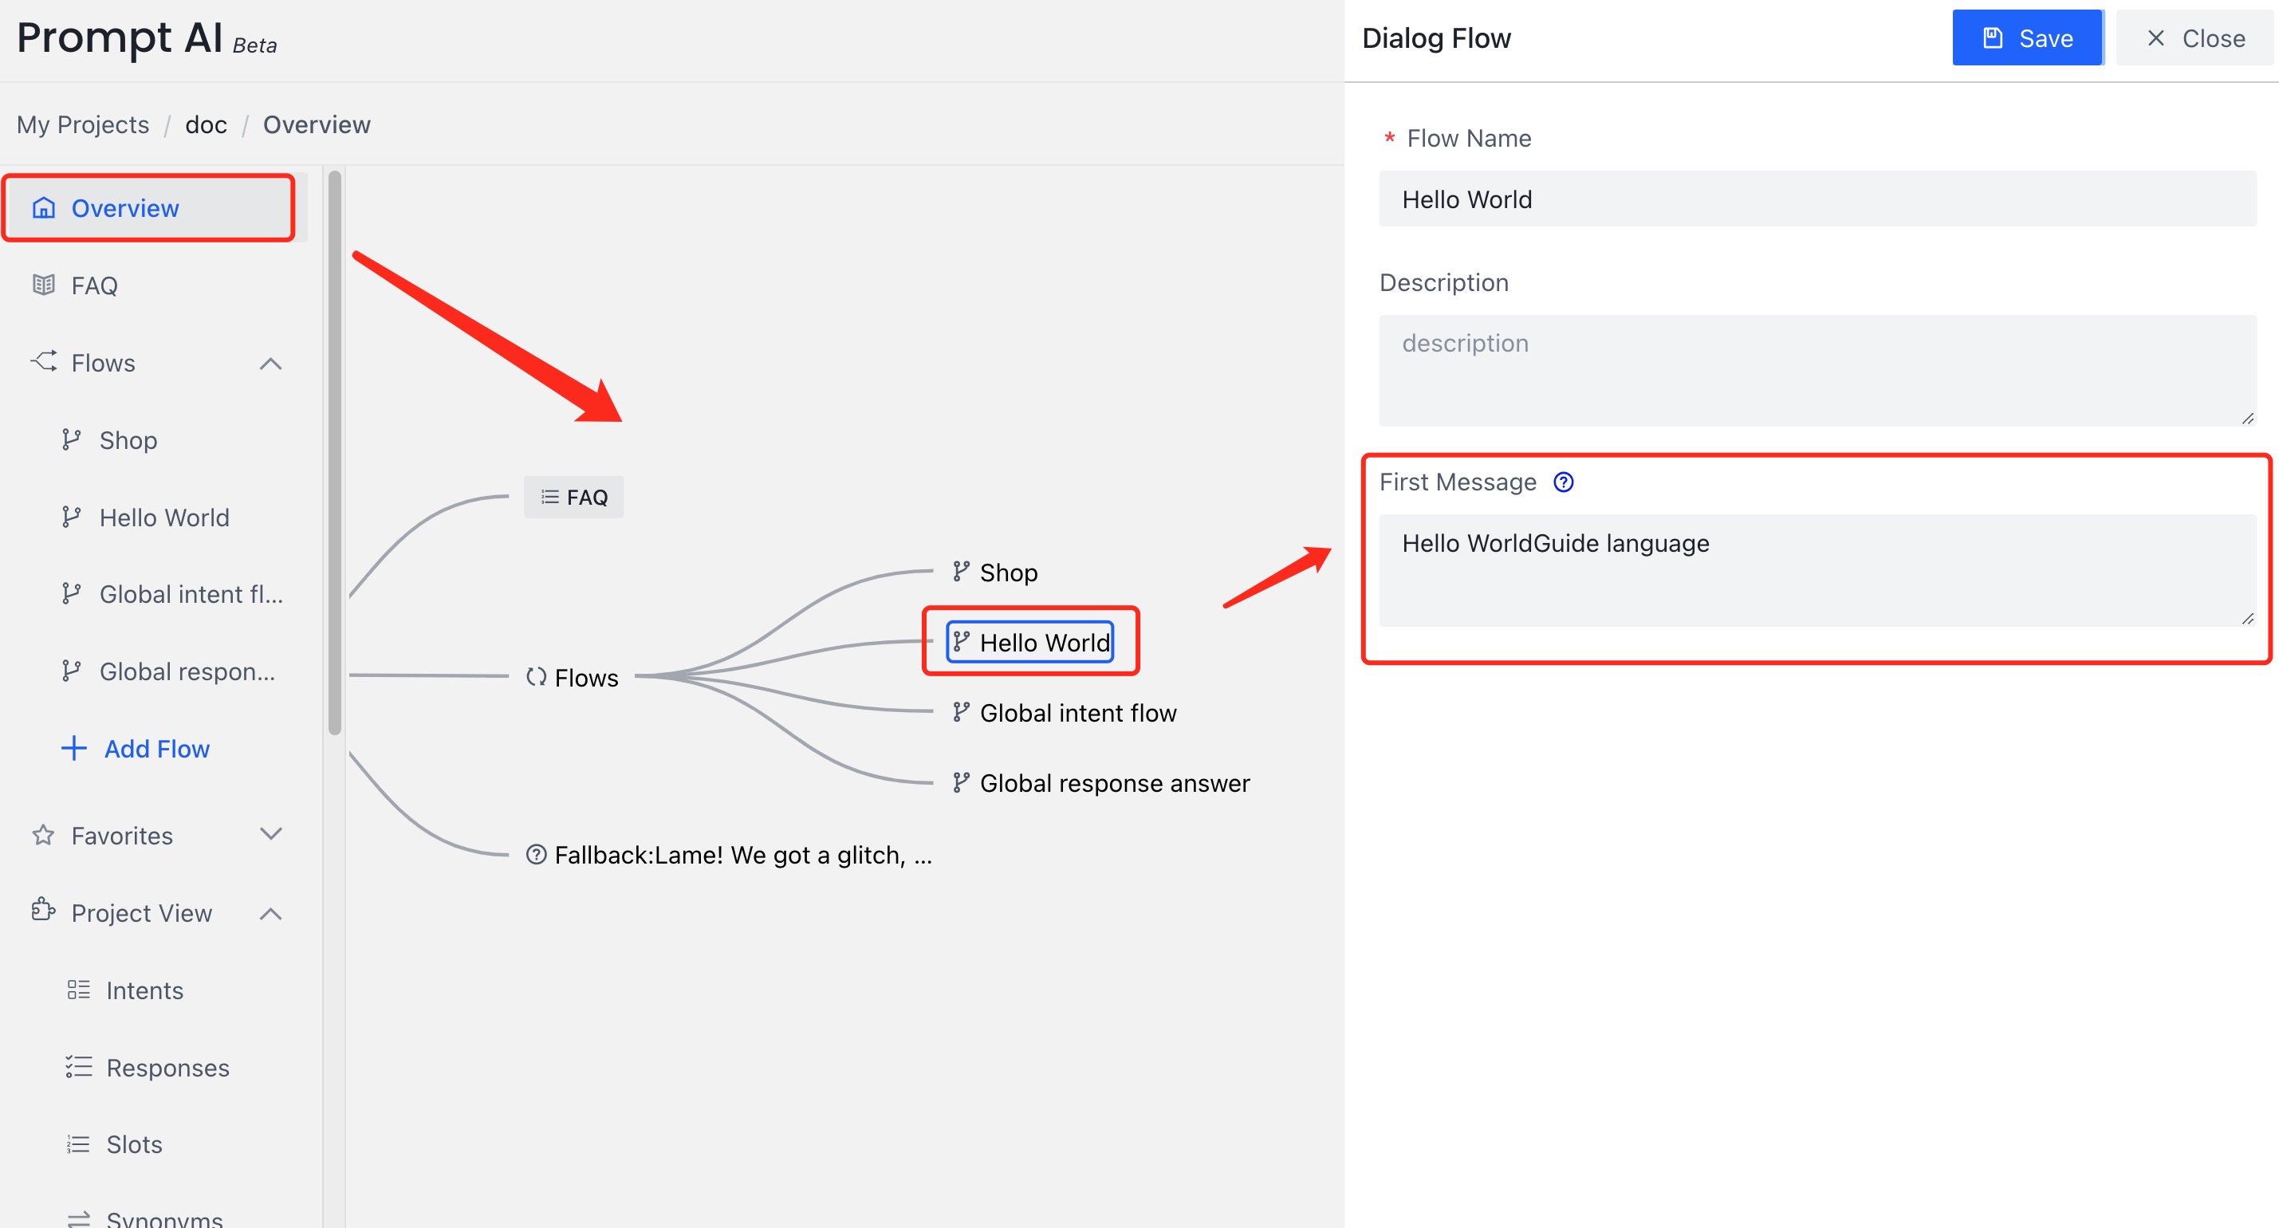Click the Favorites star icon in sidebar
The height and width of the screenshot is (1228, 2279).
coord(42,833)
